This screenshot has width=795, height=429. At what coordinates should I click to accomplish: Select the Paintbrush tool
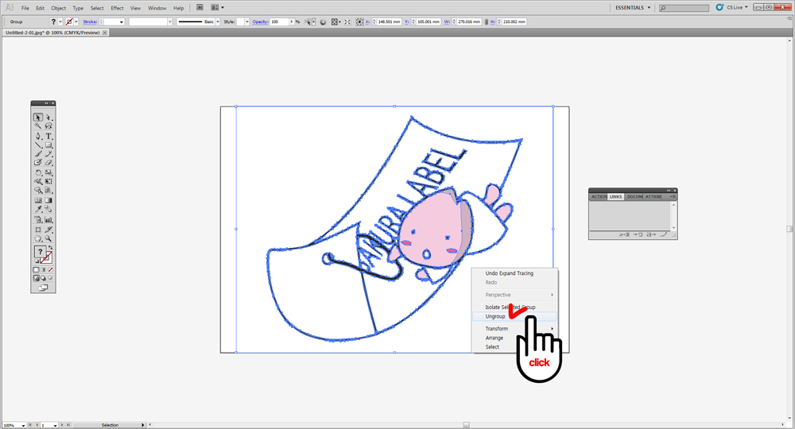(38, 153)
